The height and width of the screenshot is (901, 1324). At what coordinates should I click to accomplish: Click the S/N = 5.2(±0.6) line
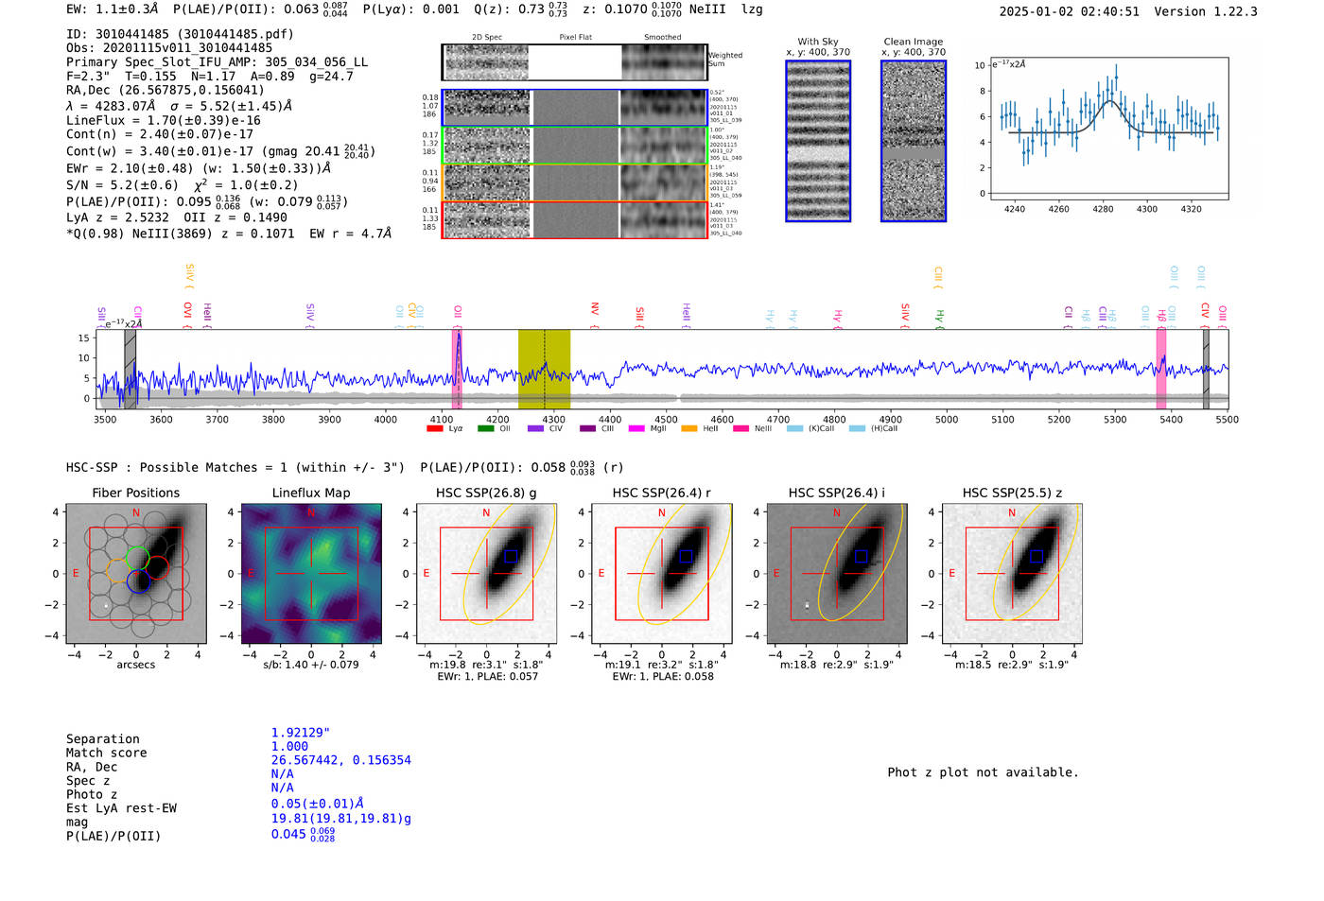(122, 184)
